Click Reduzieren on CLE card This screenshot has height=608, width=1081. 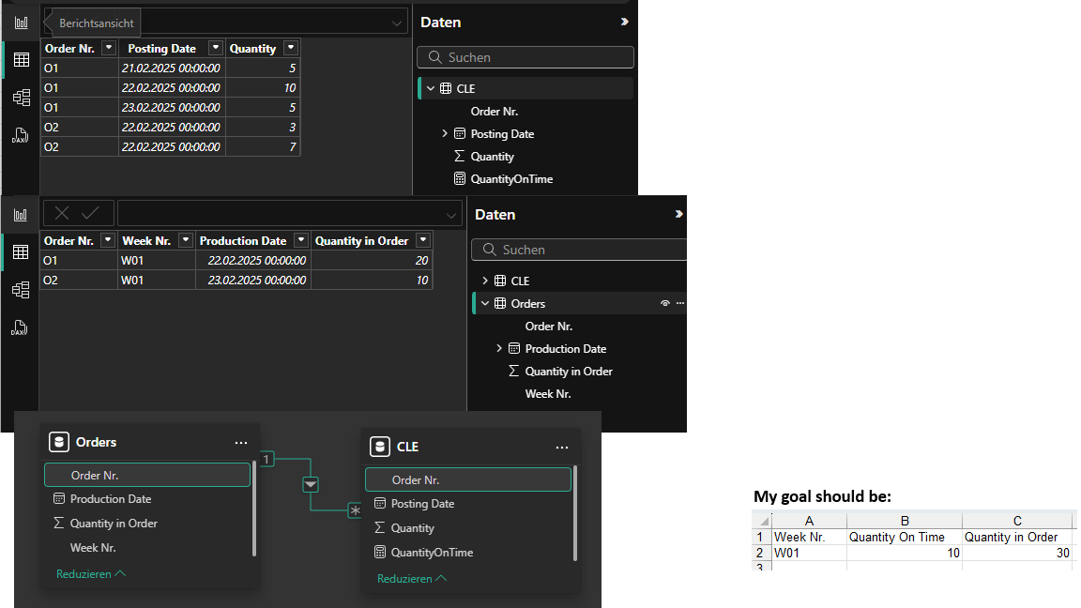point(412,578)
